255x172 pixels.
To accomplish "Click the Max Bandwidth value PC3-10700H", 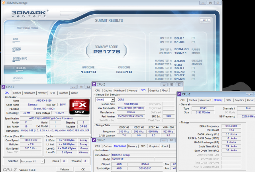I will 131,108.
